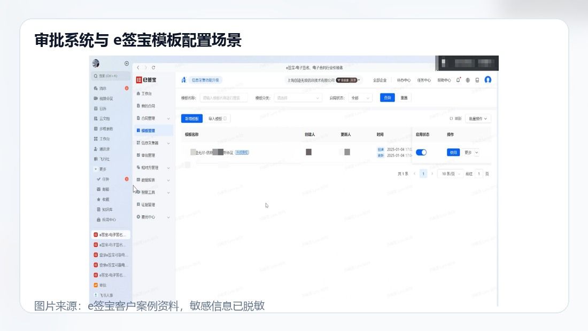Click the blue 查询 search button

pos(388,98)
